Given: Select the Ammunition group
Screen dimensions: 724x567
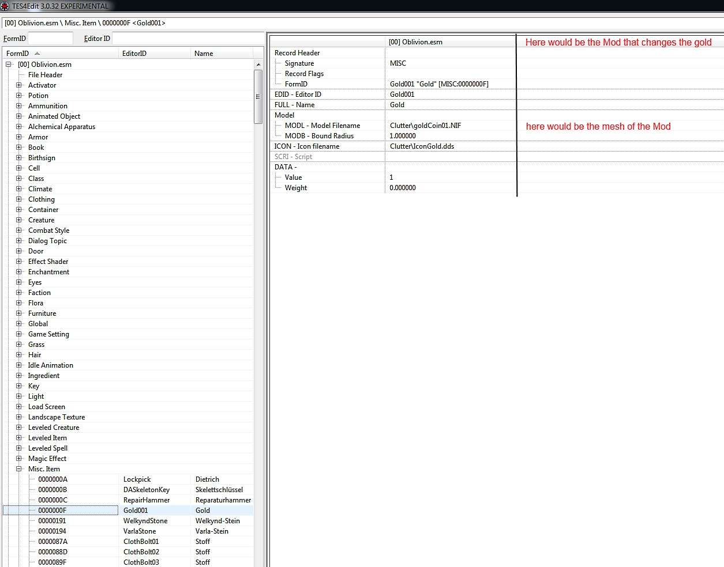Looking at the screenshot, I should pos(48,106).
